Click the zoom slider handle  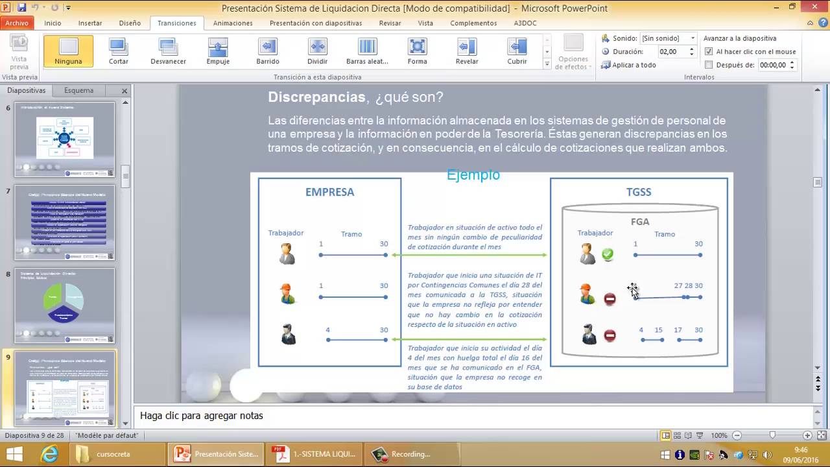pos(772,436)
